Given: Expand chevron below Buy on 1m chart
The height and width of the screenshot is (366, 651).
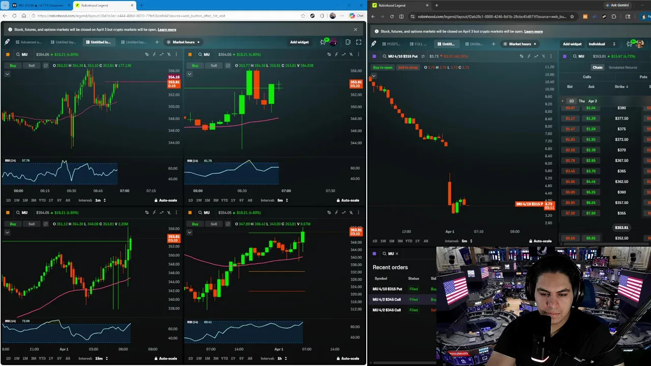Looking at the screenshot, I should pyautogui.click(x=7, y=74).
